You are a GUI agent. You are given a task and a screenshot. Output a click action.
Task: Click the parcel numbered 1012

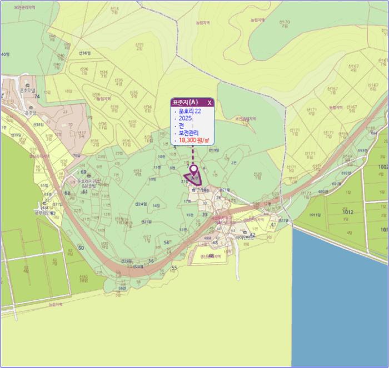(x=347, y=212)
